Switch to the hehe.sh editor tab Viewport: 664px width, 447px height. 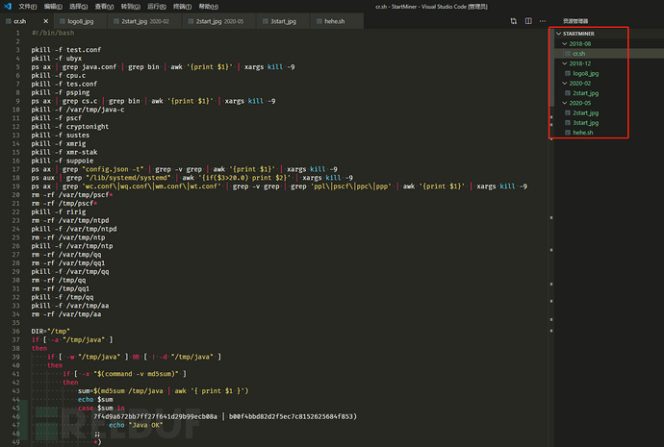pos(335,21)
